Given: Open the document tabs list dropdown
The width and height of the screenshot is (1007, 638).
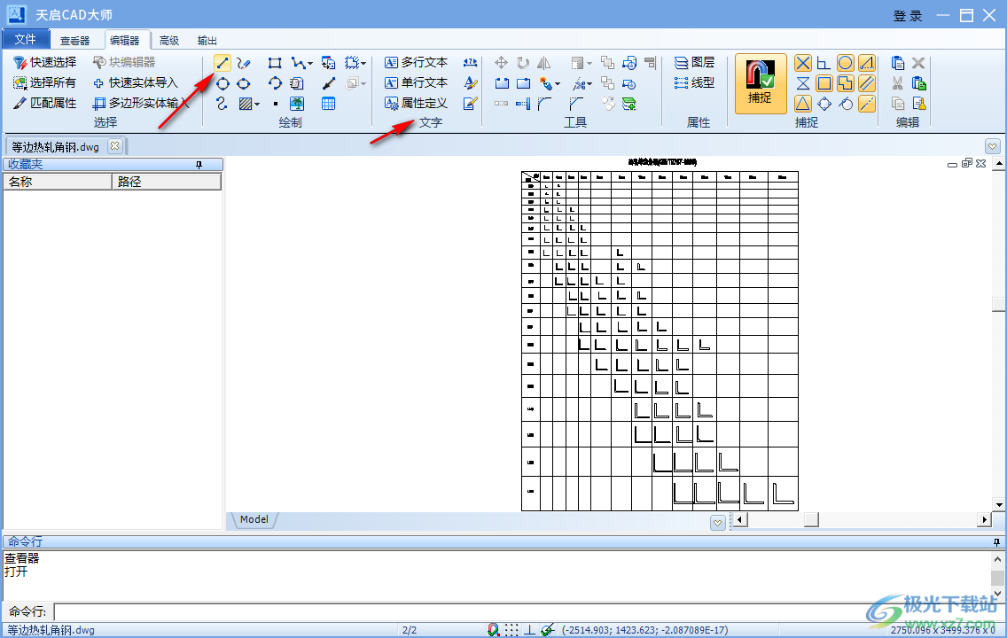Looking at the screenshot, I should pos(992,146).
